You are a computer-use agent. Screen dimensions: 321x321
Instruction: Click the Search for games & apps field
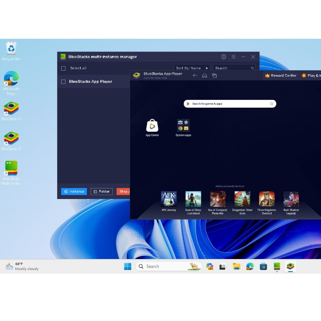230,104
